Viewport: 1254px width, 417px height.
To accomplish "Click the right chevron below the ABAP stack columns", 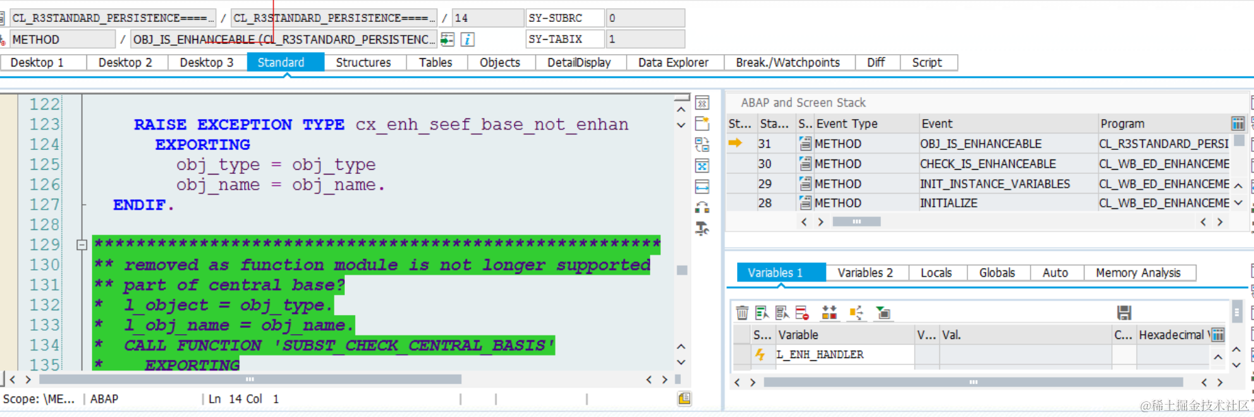I will (x=821, y=222).
